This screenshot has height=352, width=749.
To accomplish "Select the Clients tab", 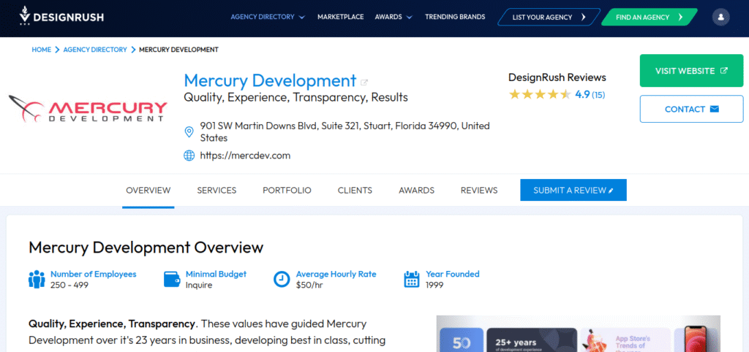I will pyautogui.click(x=355, y=191).
